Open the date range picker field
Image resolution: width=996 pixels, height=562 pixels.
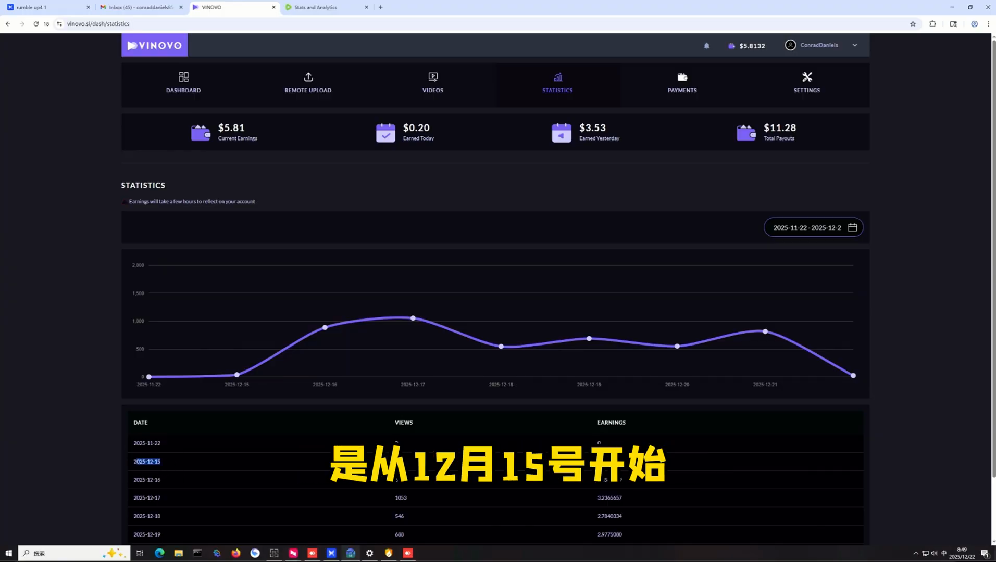813,227
